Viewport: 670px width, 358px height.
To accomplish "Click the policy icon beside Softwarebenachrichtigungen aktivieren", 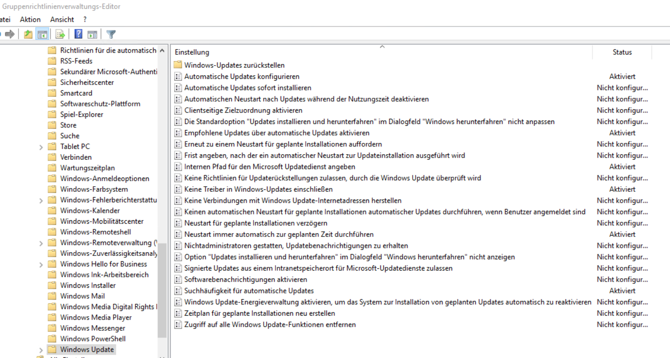I will point(178,280).
